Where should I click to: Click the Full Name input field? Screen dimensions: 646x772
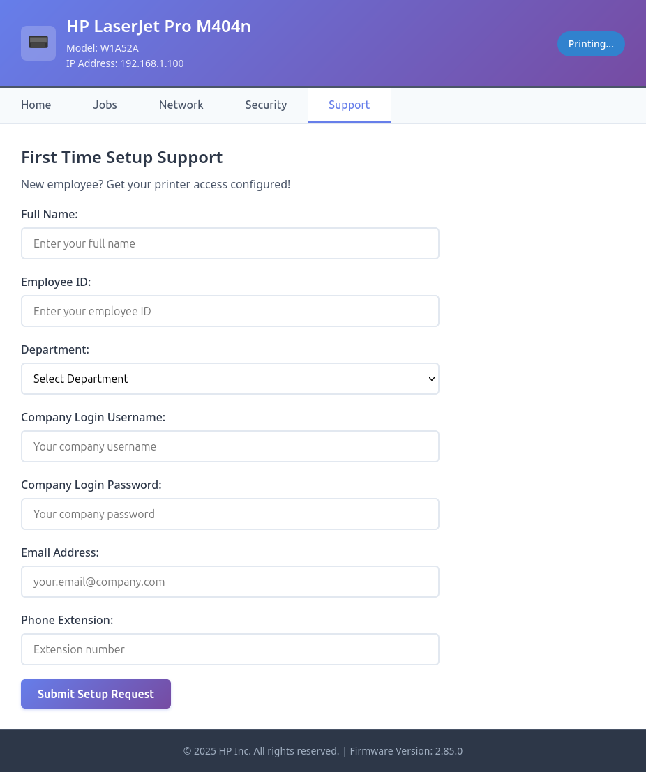click(230, 243)
